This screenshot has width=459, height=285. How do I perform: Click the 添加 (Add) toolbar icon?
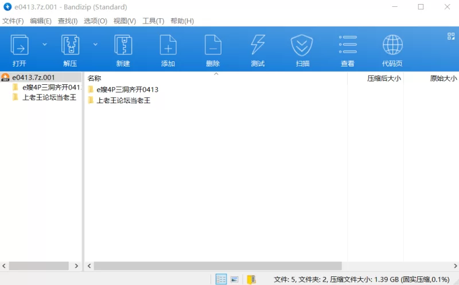[168, 45]
